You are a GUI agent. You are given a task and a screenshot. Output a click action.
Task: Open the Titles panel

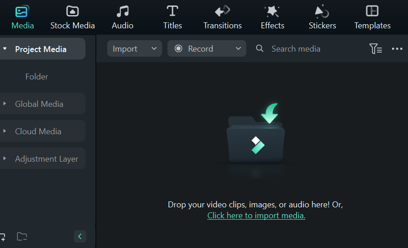(x=173, y=17)
